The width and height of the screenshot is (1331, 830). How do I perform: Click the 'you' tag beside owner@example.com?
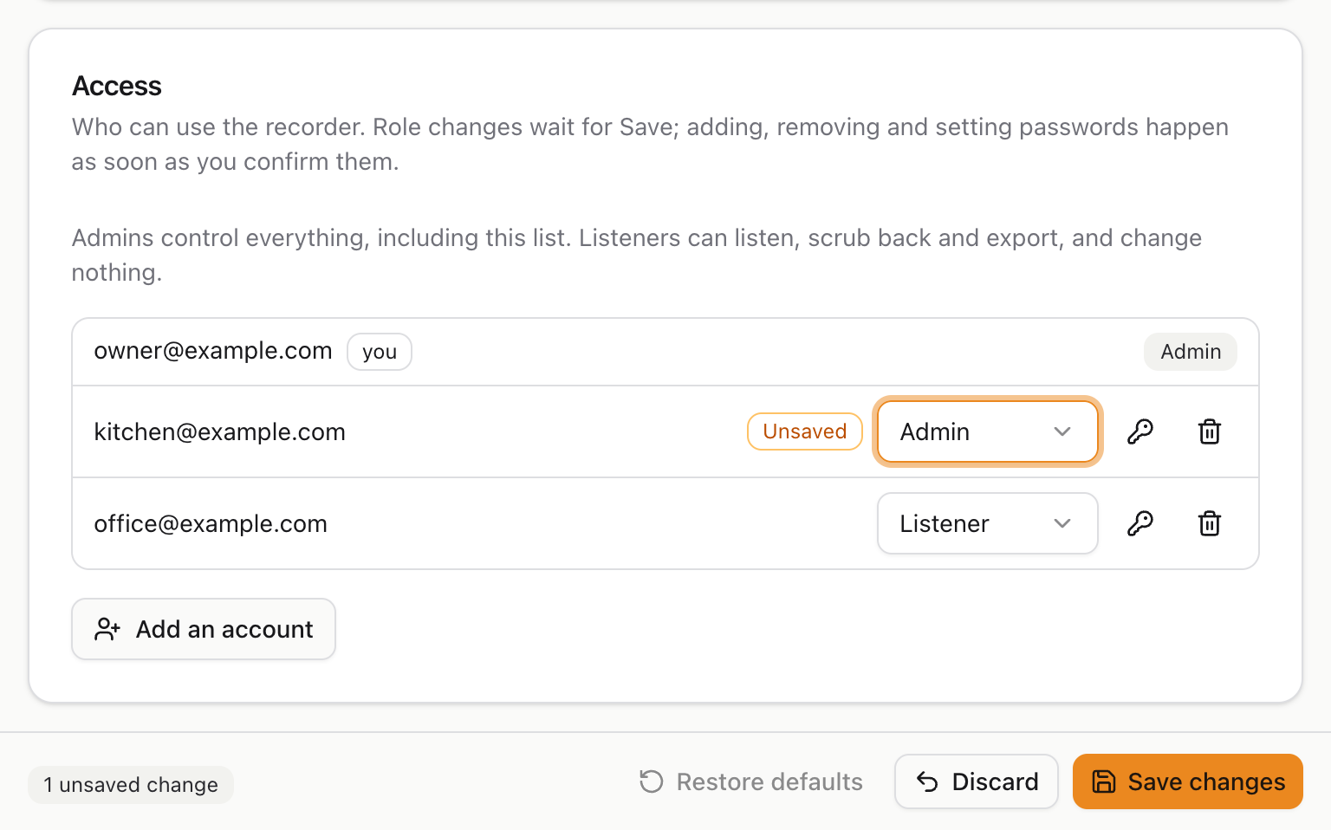(x=380, y=352)
